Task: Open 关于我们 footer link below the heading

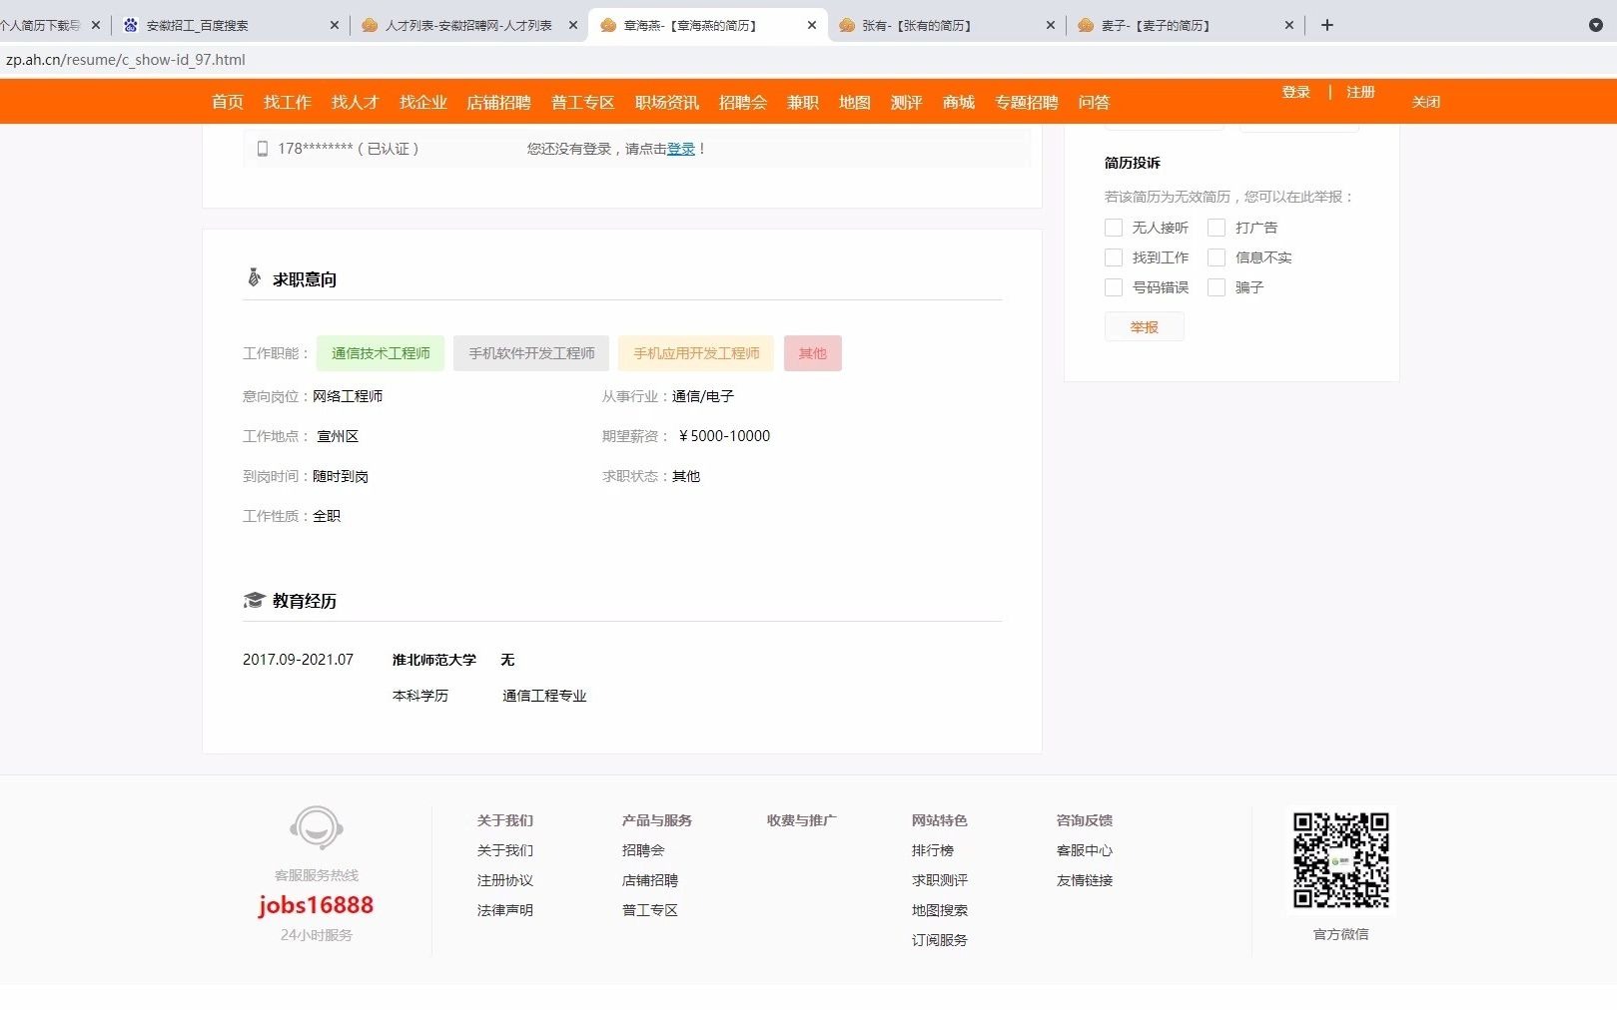Action: click(x=505, y=850)
